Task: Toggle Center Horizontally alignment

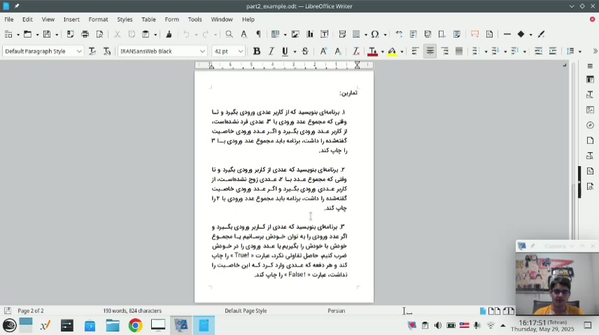Action: coord(430,51)
